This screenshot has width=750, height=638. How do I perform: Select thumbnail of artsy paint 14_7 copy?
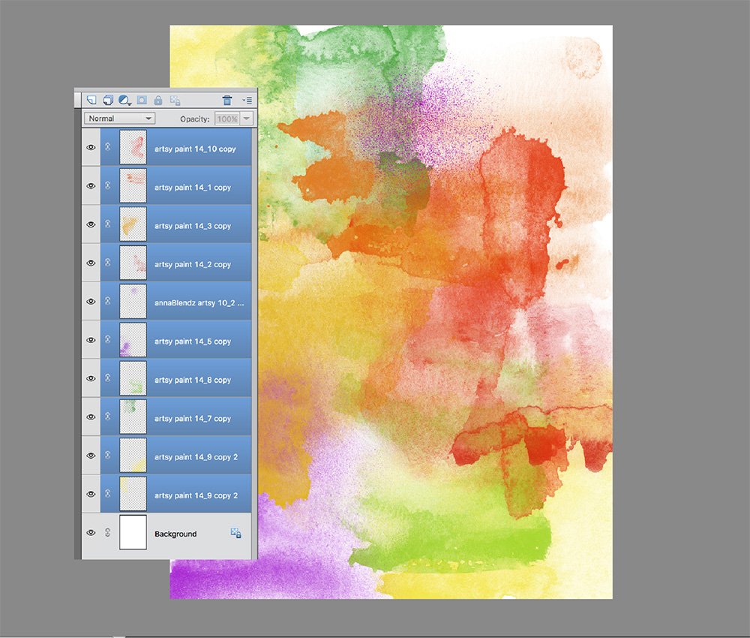pyautogui.click(x=133, y=417)
